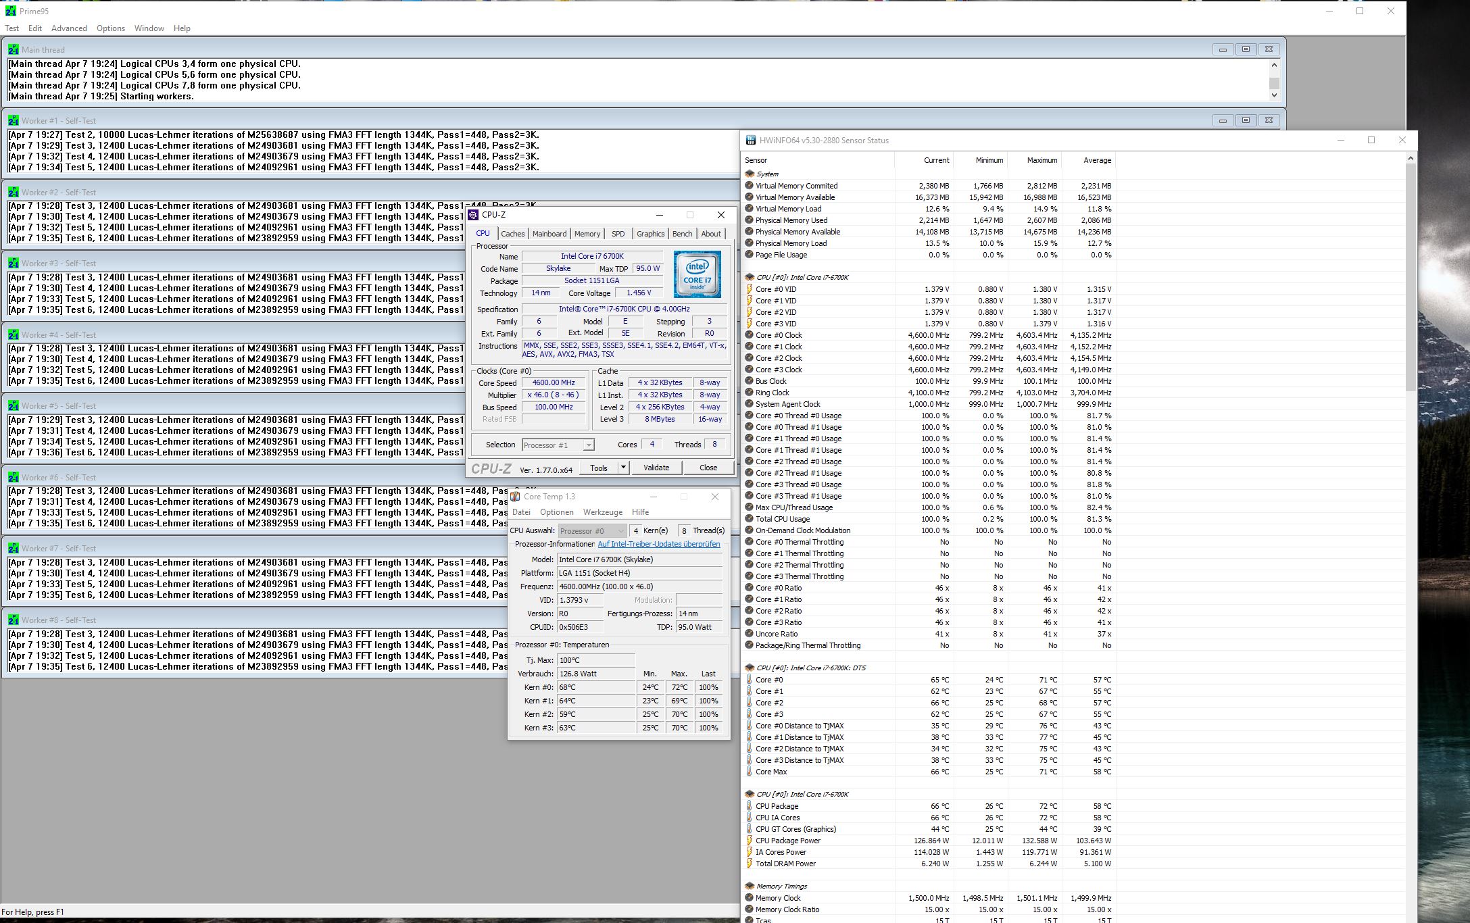Click the Worker #7 Self-Test window icon

[14, 548]
